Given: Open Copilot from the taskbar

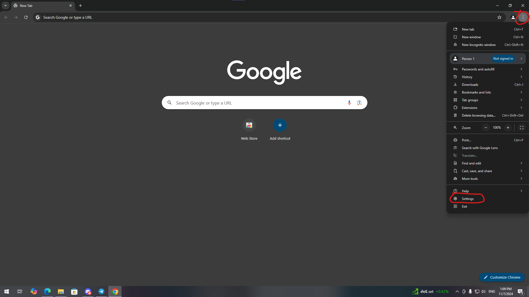Looking at the screenshot, I should [x=34, y=291].
